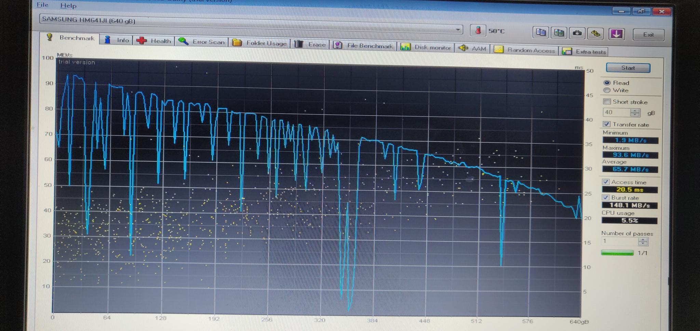Click the blue info icon on Info tab
Viewport: 700px width, 331px height.
107,40
